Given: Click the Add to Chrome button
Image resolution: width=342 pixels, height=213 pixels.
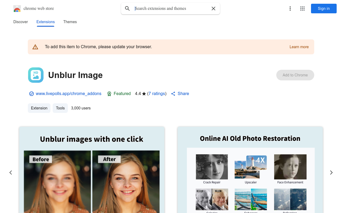Looking at the screenshot, I should pyautogui.click(x=295, y=75).
